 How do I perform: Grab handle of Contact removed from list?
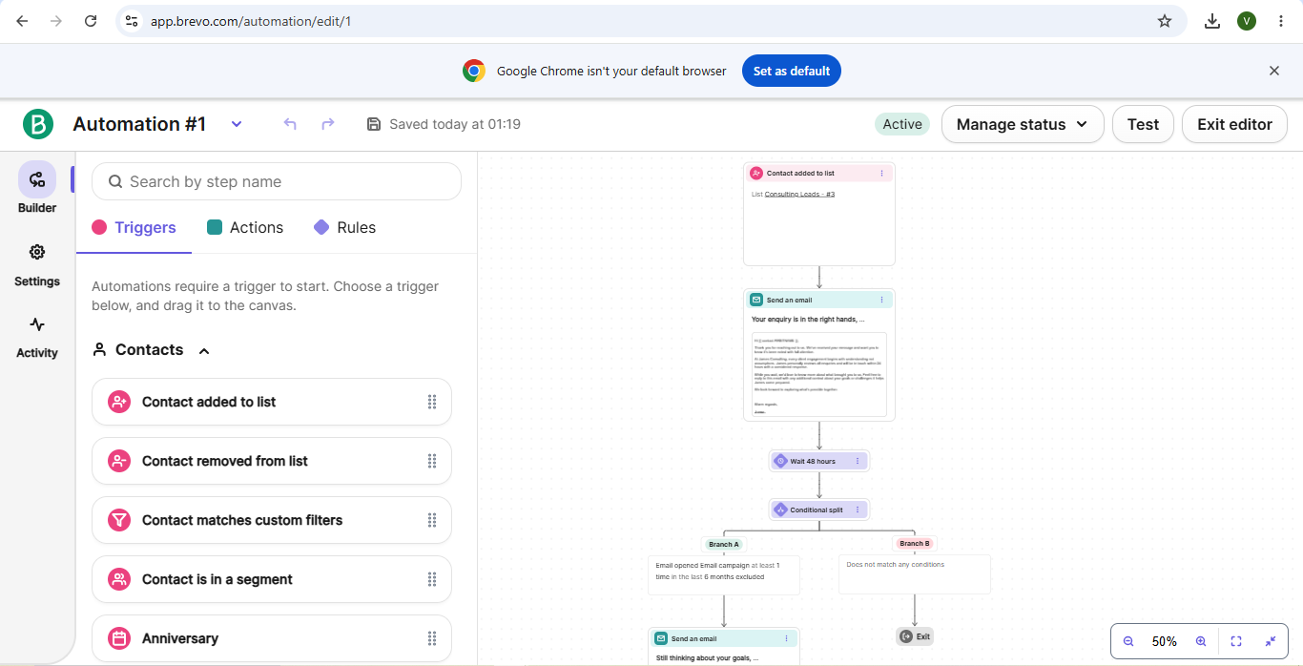point(432,461)
